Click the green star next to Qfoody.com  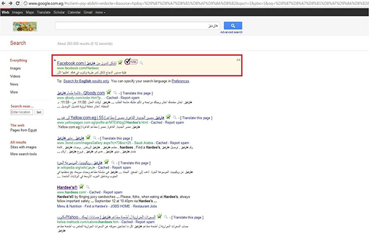coord(109,92)
